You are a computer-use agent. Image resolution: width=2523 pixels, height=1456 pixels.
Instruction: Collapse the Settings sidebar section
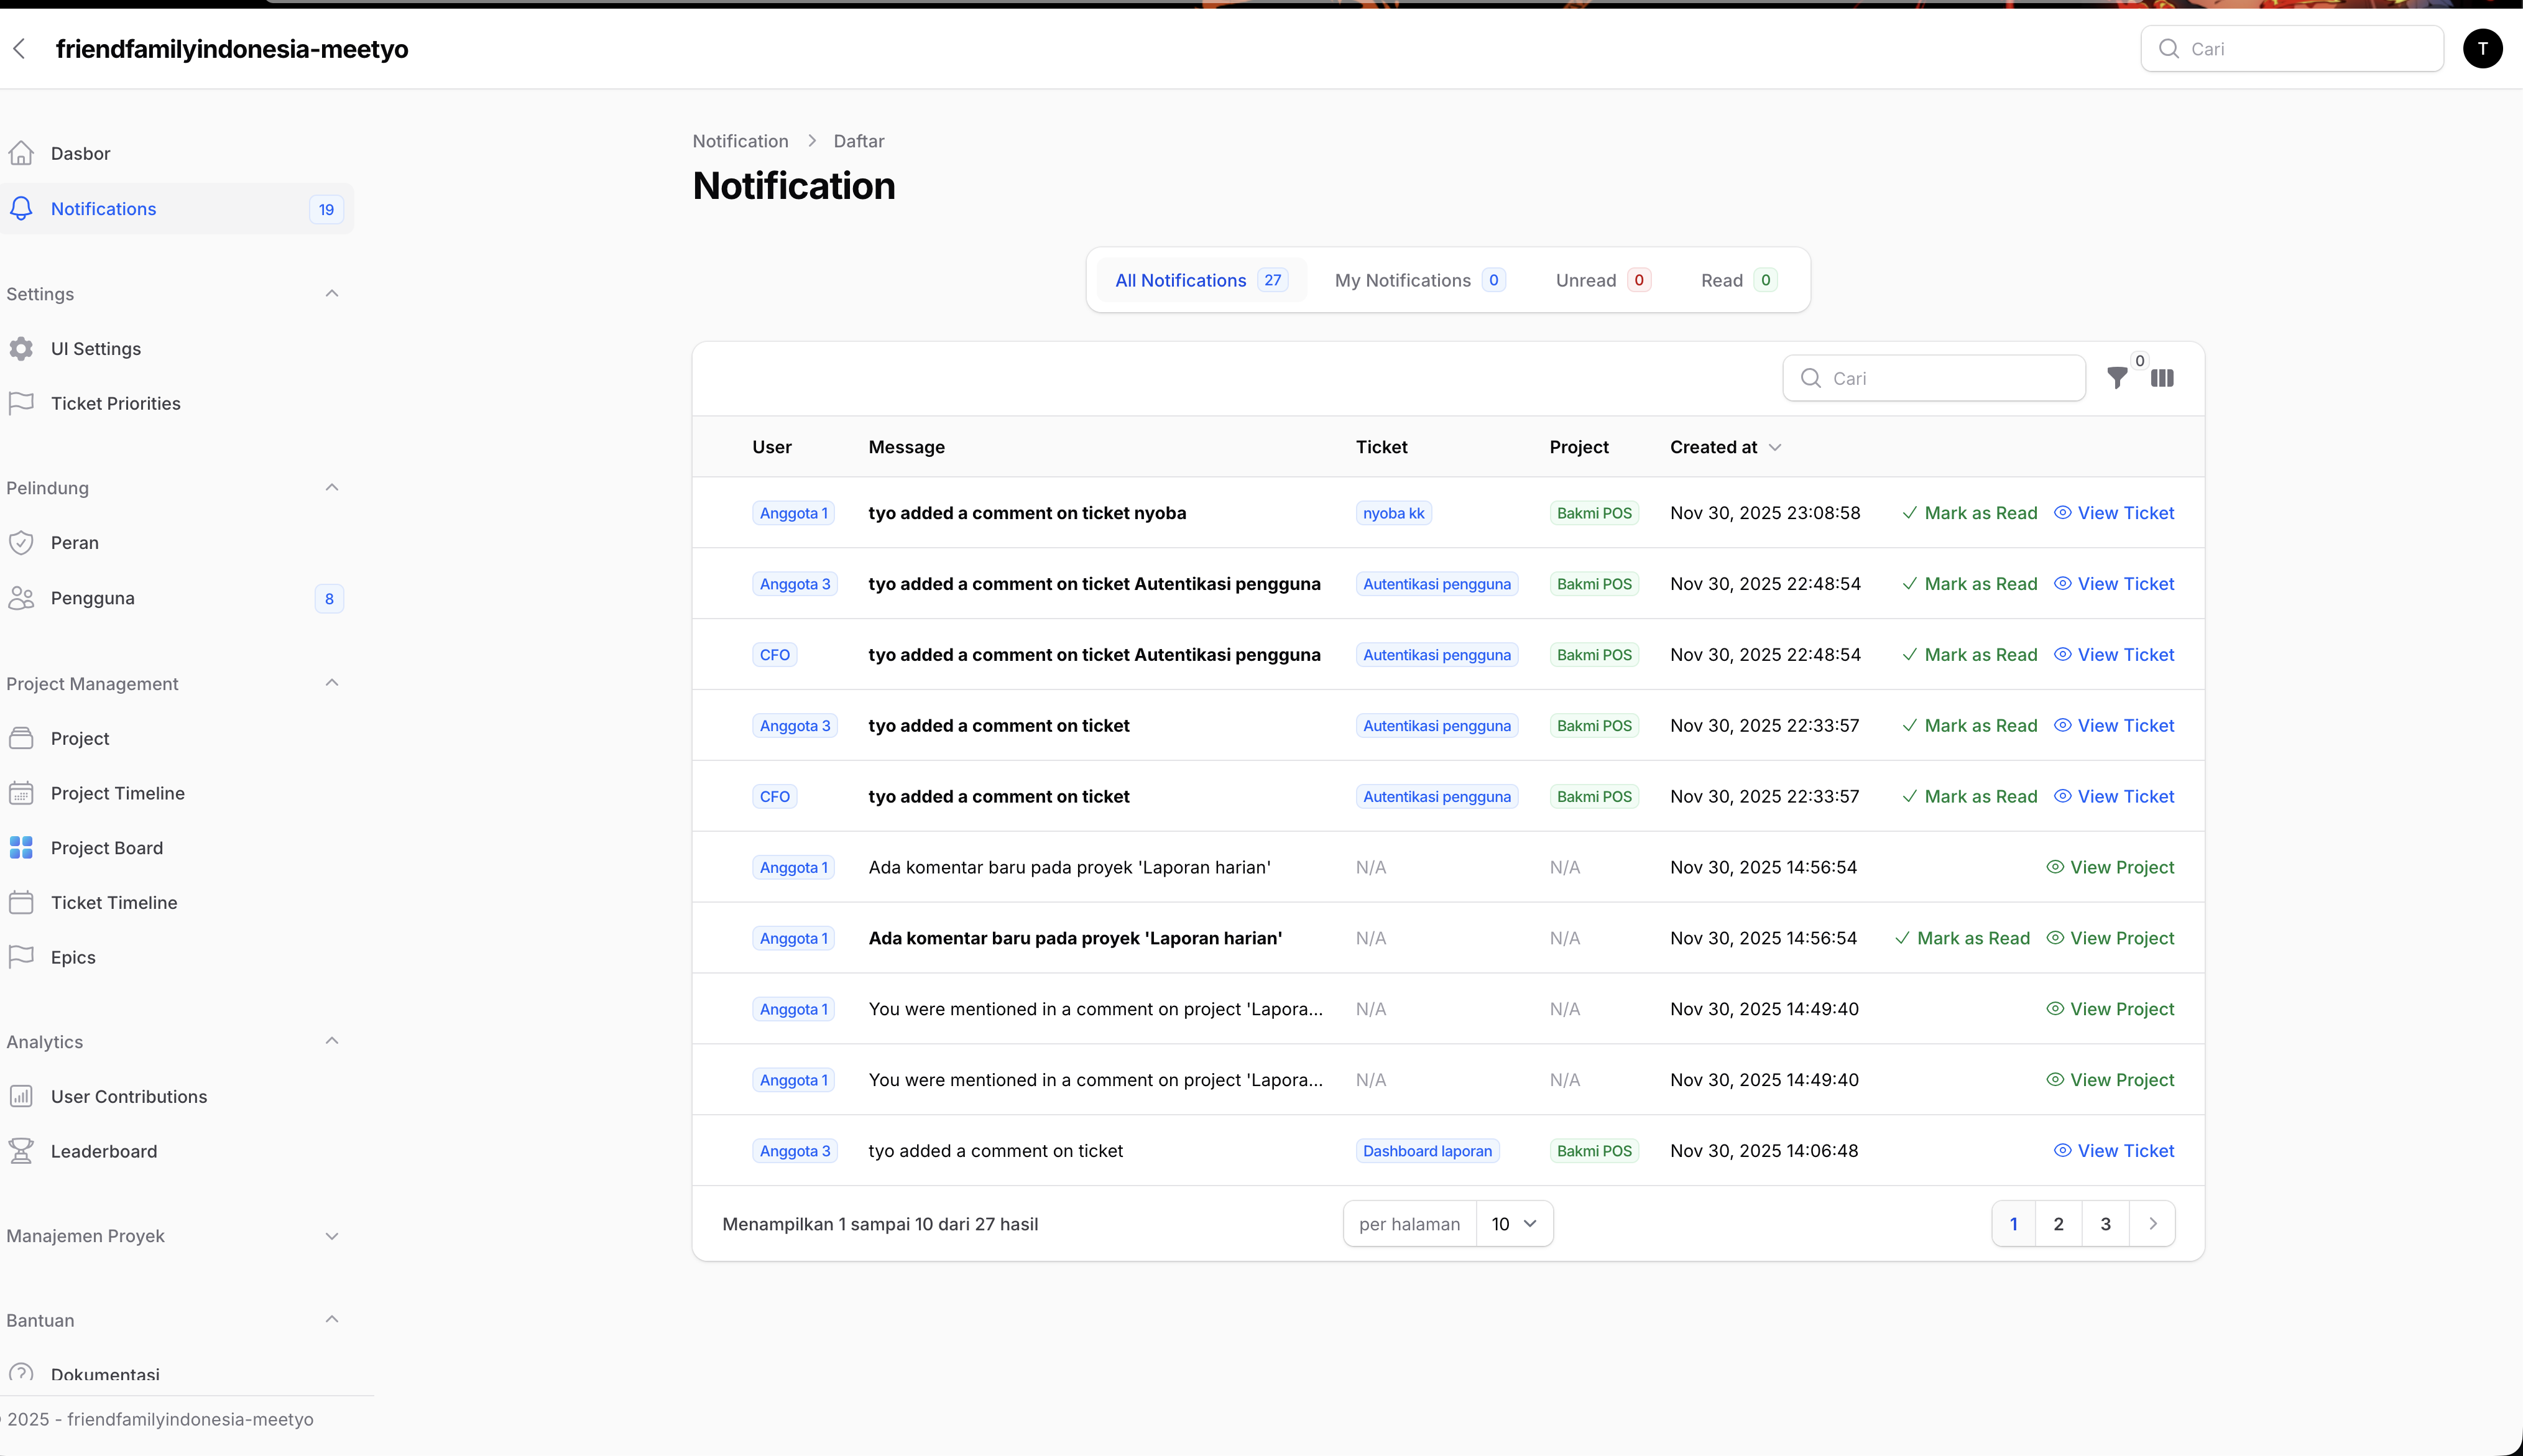coord(332,294)
